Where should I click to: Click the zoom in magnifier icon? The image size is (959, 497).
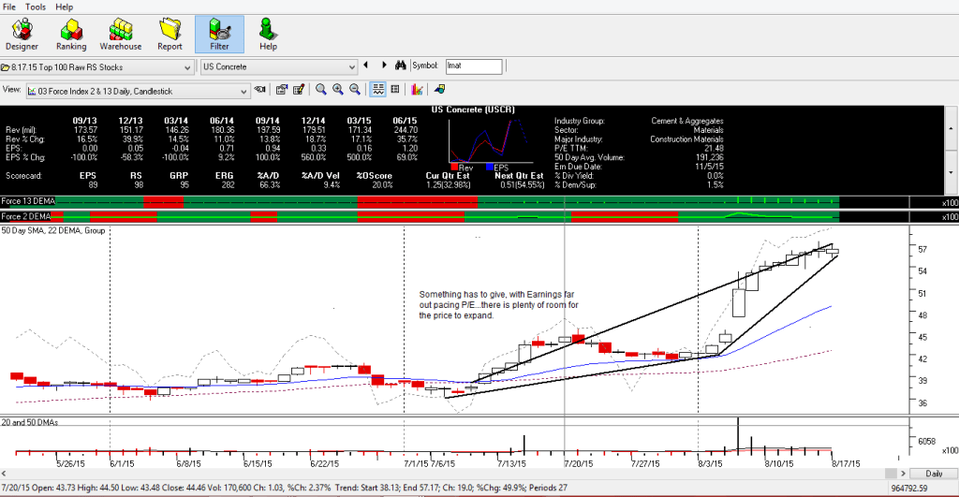click(337, 90)
